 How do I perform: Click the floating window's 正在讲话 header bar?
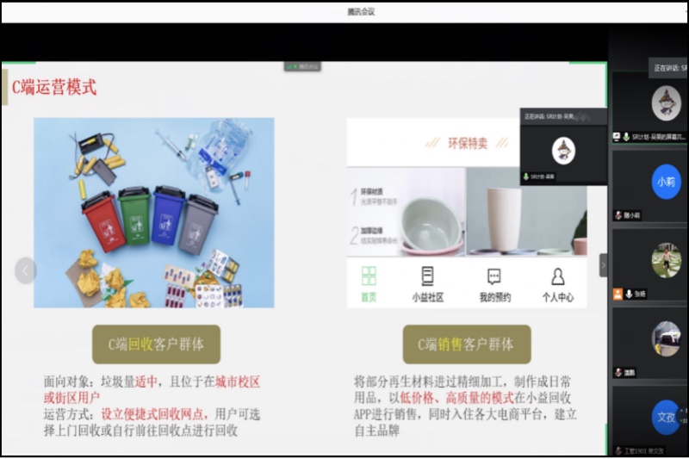coord(563,116)
